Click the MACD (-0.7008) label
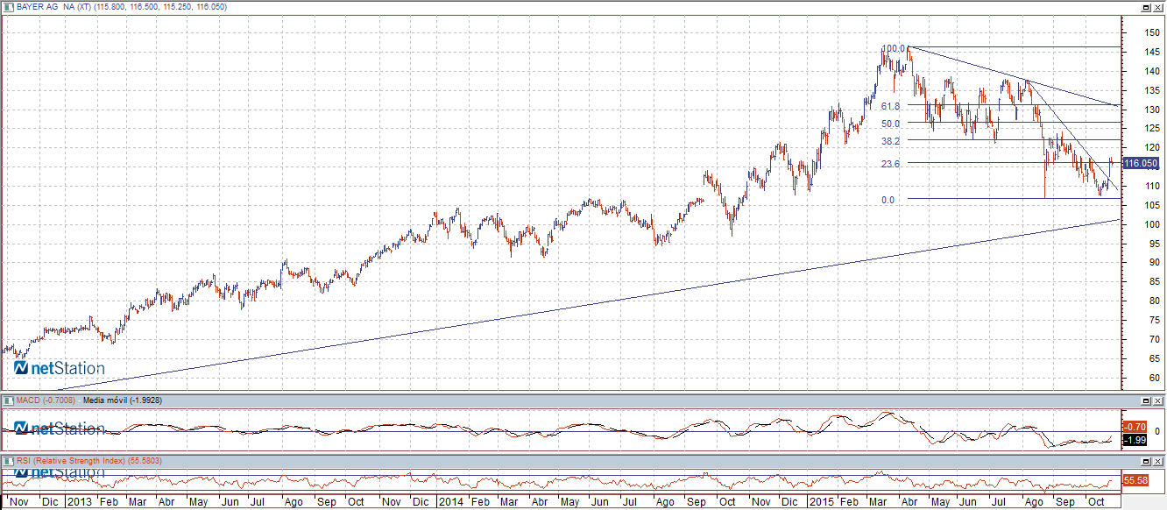This screenshot has height=510, width=1167. [x=44, y=400]
